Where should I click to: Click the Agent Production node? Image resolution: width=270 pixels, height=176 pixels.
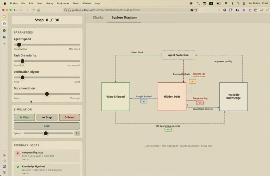[178, 55]
